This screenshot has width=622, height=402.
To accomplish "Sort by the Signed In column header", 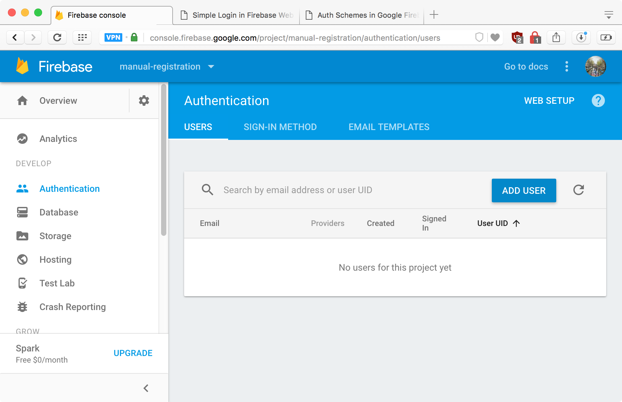I will click(434, 223).
